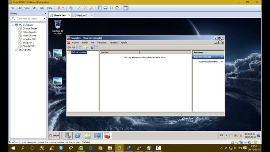Open the host Windows Start button
The image size is (270, 152).
point(13,148)
